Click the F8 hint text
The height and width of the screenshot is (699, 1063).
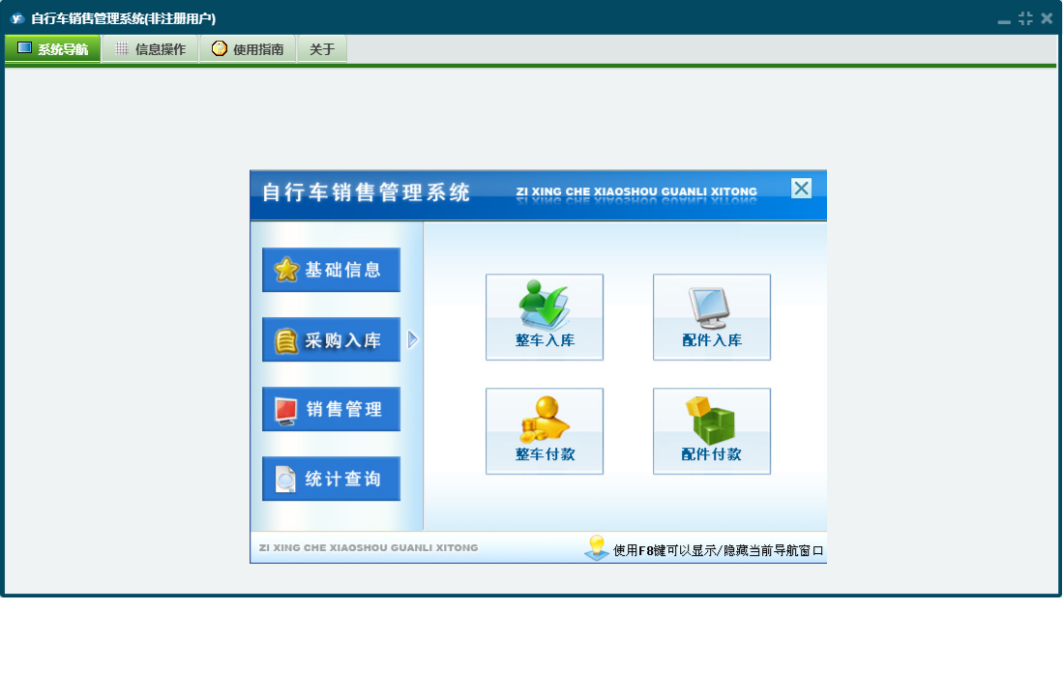click(718, 551)
